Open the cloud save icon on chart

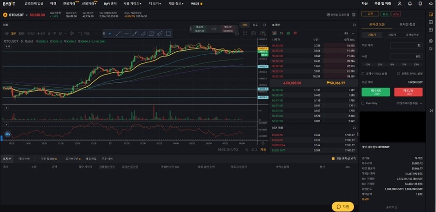click(x=7, y=135)
